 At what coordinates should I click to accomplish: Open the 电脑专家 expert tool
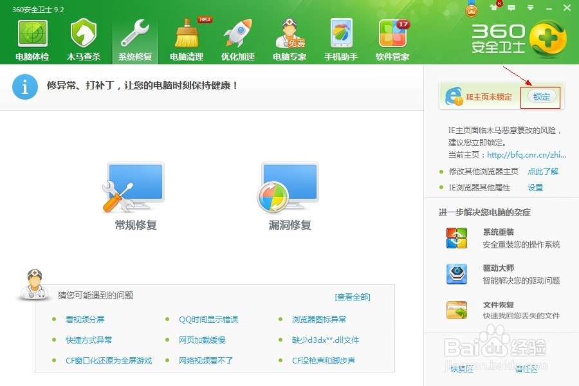289,39
